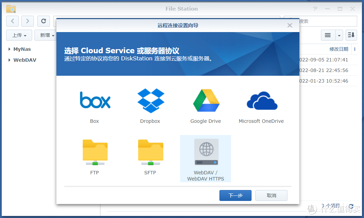Click the Box label text
The height and width of the screenshot is (218, 364).
94,121
